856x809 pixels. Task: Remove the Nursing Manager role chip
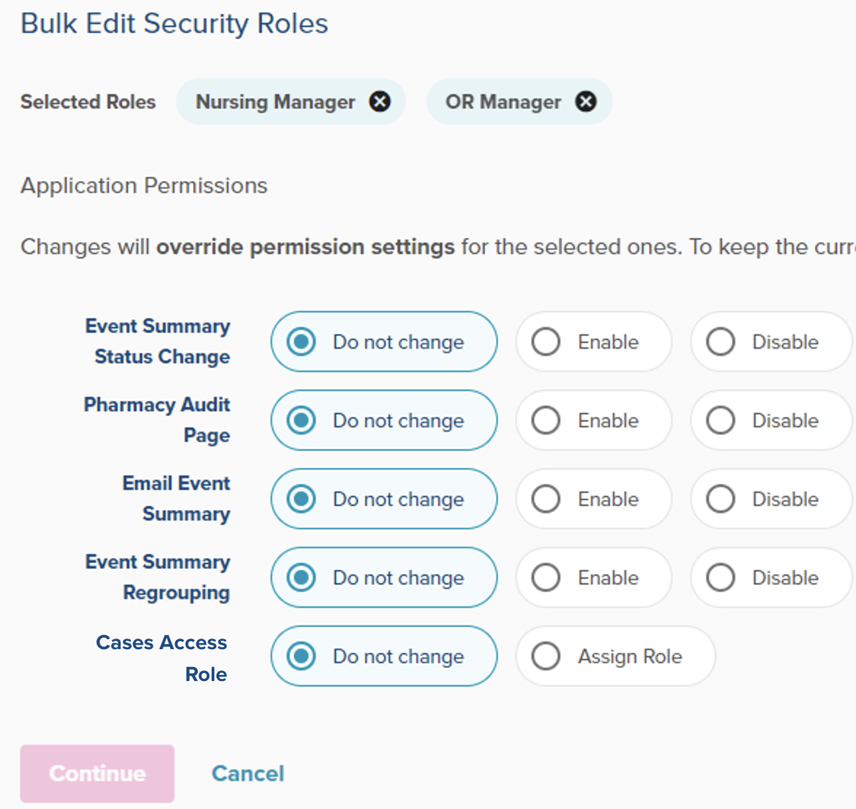(380, 101)
